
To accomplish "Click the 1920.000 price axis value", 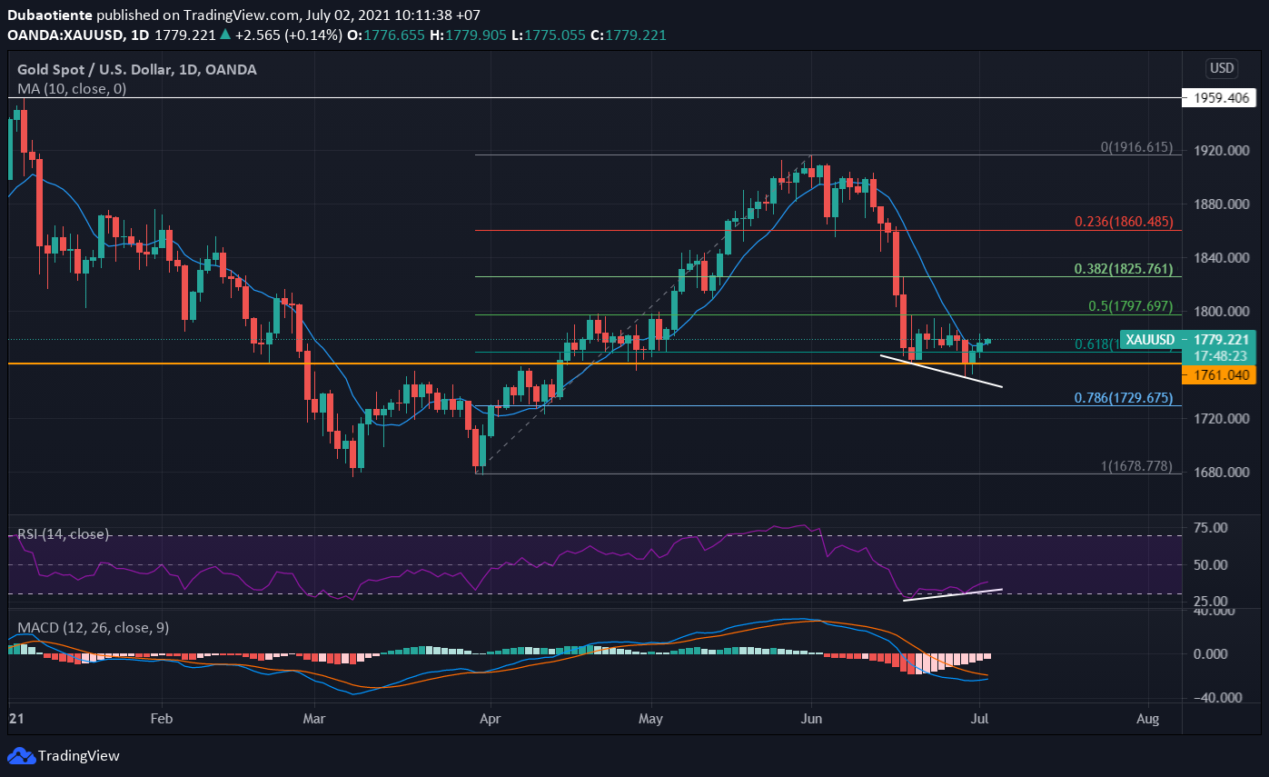I will [1221, 151].
